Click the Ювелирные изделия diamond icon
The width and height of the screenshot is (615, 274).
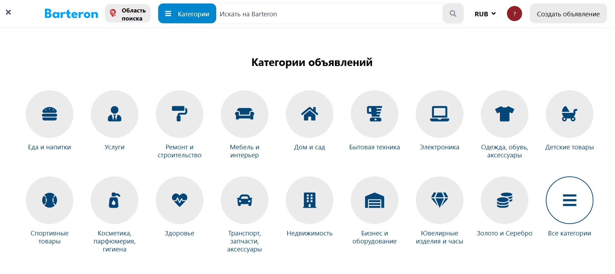(x=439, y=200)
